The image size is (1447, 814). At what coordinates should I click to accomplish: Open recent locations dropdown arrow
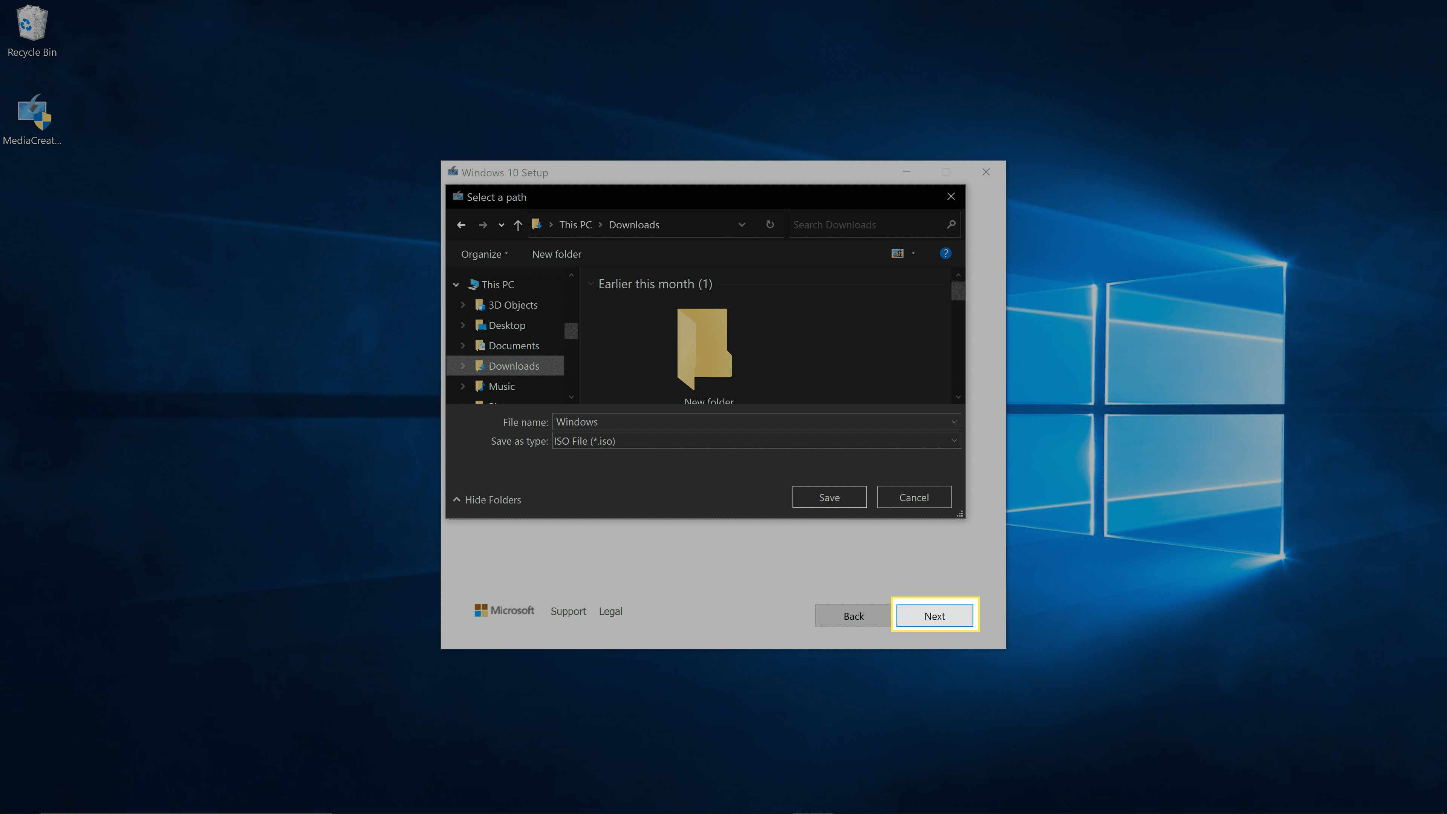click(501, 225)
